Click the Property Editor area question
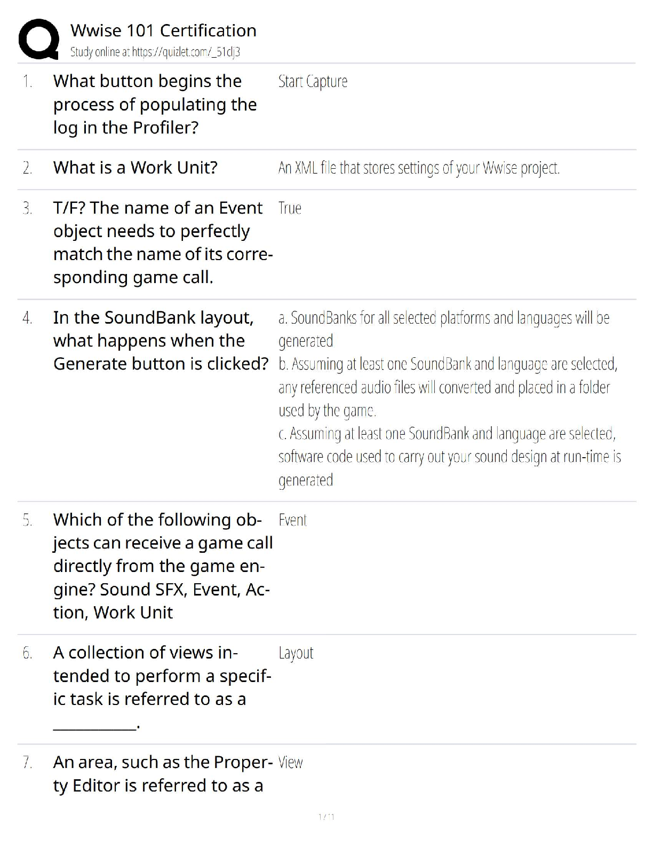Image resolution: width=653 pixels, height=846 pixels. coord(162,774)
